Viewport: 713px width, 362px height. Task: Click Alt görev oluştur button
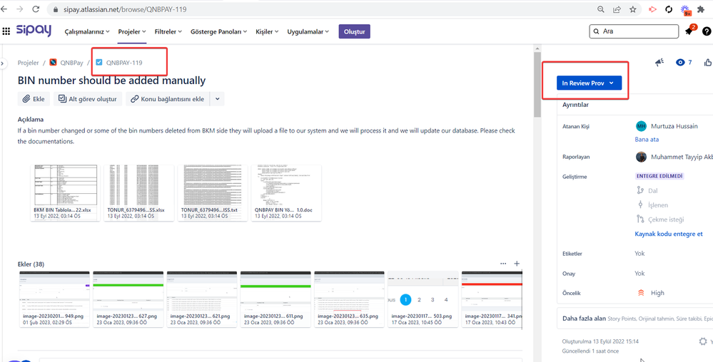(x=88, y=99)
